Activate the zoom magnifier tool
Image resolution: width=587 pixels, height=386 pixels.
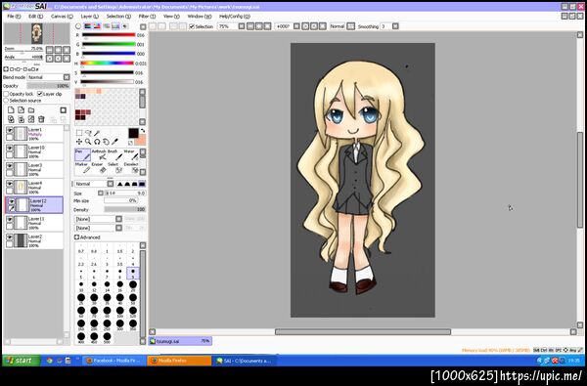click(x=88, y=142)
